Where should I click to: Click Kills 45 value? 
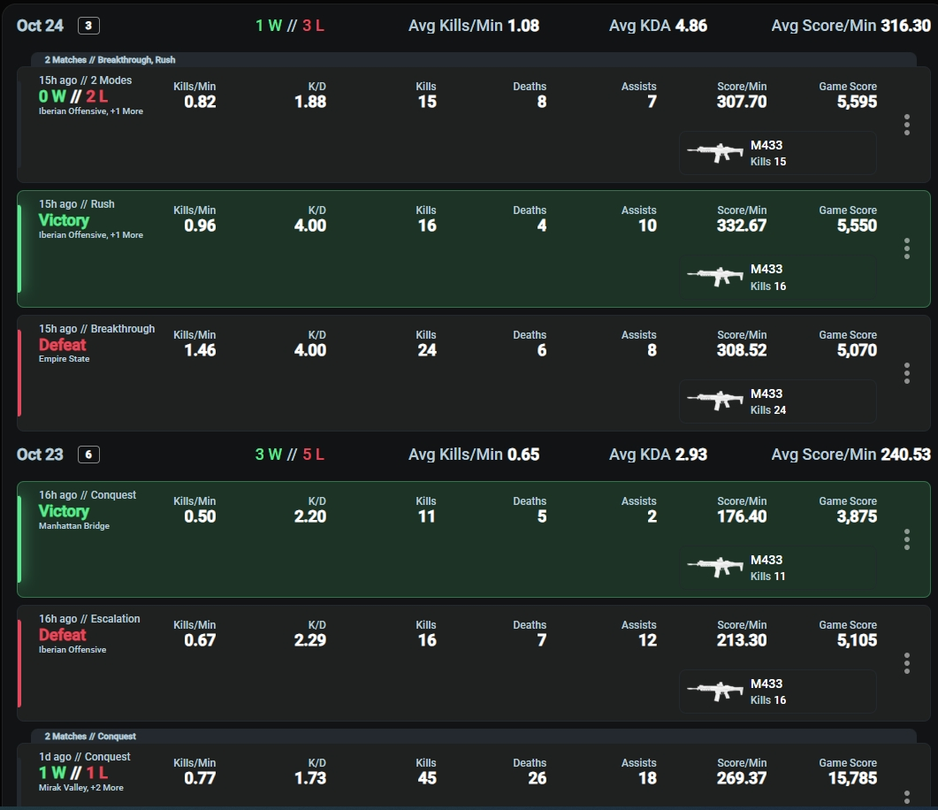[x=427, y=778]
